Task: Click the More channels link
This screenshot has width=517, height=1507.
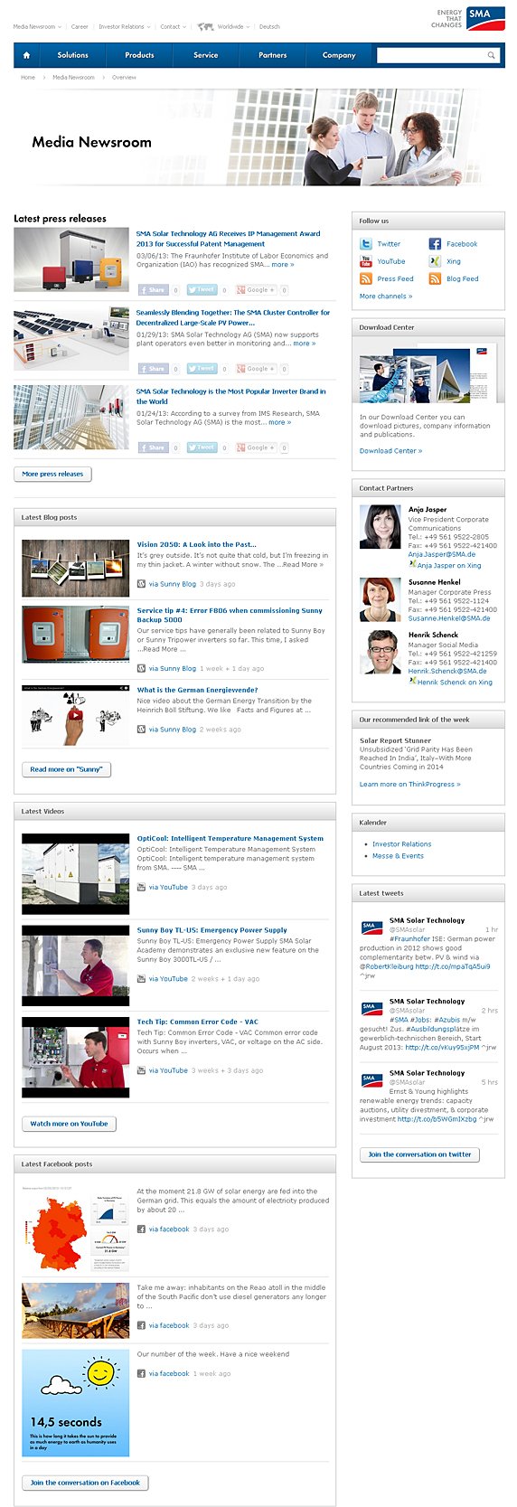Action: [386, 296]
